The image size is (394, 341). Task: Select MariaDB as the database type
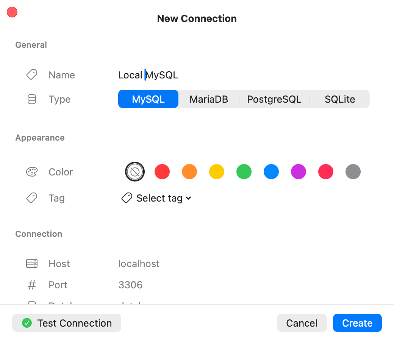click(209, 99)
